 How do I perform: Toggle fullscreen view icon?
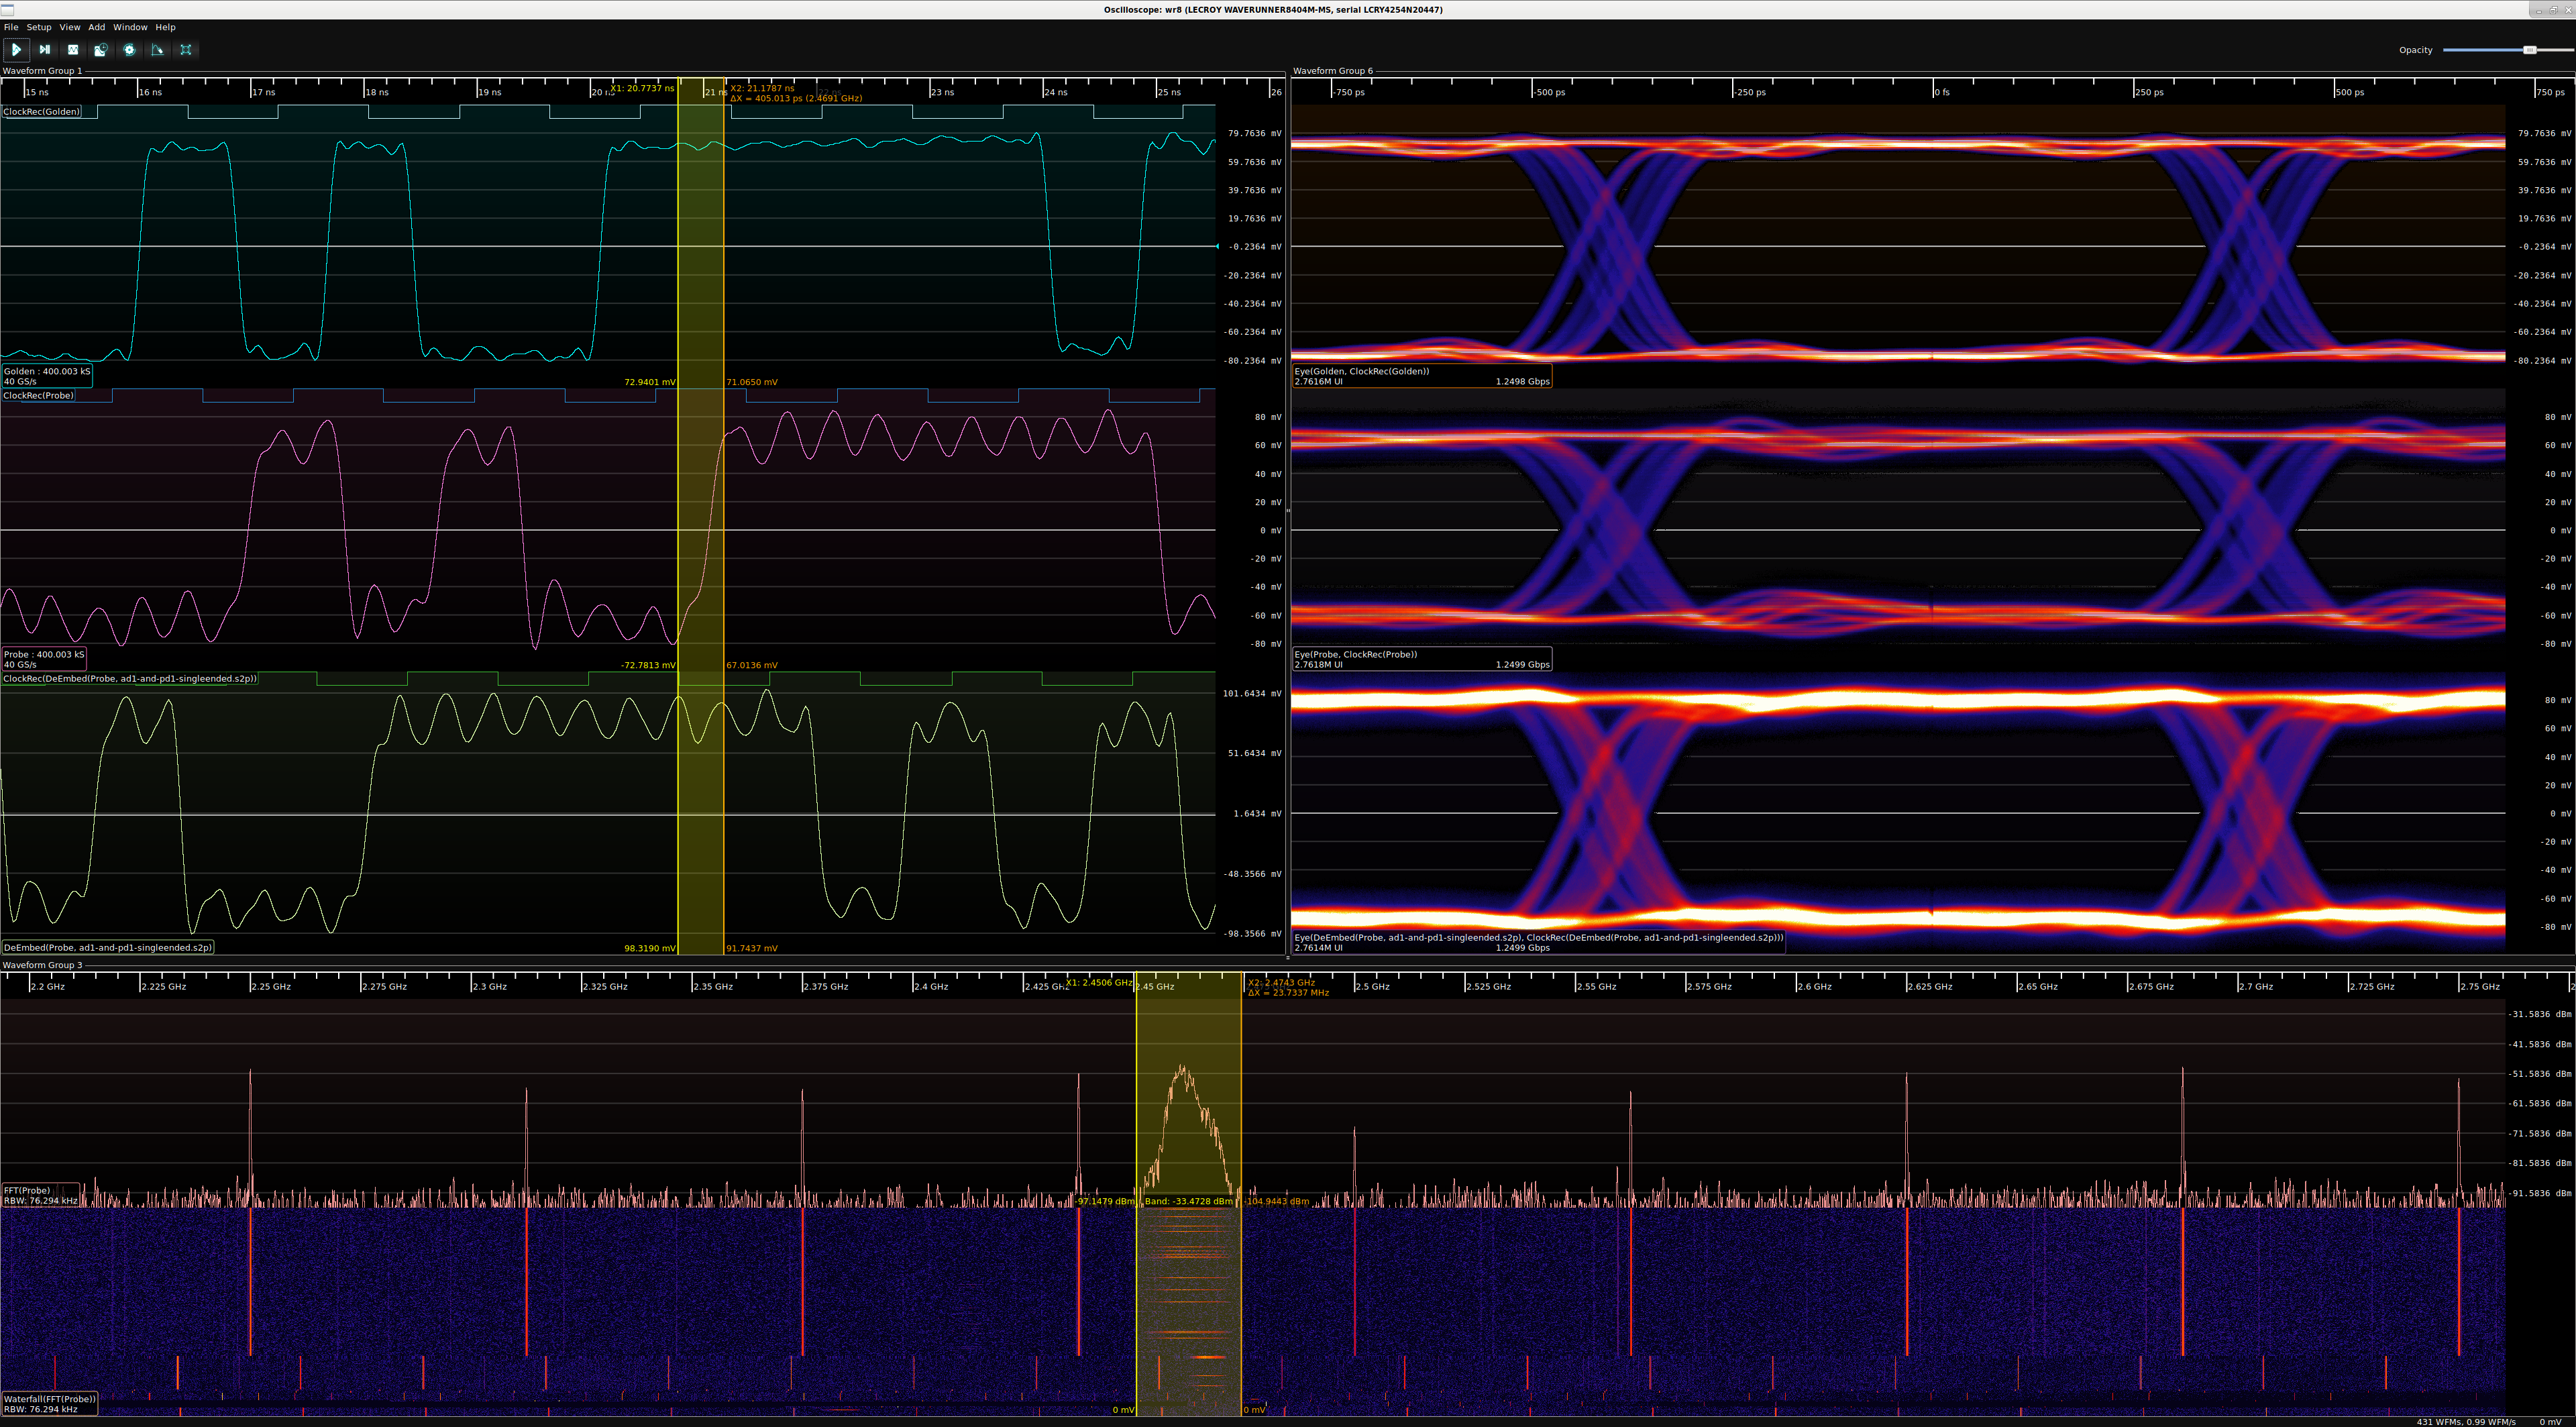click(x=185, y=49)
